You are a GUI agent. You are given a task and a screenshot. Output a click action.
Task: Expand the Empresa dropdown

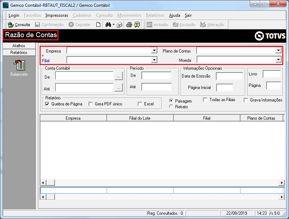click(154, 50)
